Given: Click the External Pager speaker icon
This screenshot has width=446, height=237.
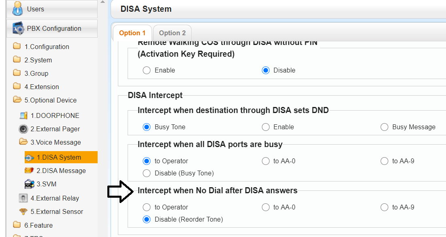Looking at the screenshot, I should [23, 129].
